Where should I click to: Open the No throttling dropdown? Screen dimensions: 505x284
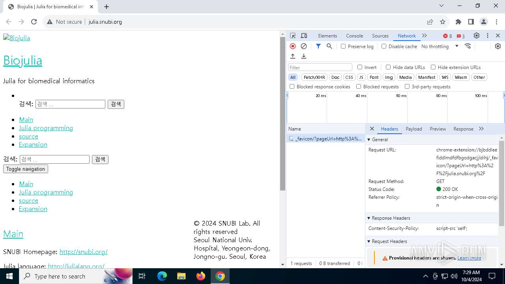pyautogui.click(x=440, y=46)
